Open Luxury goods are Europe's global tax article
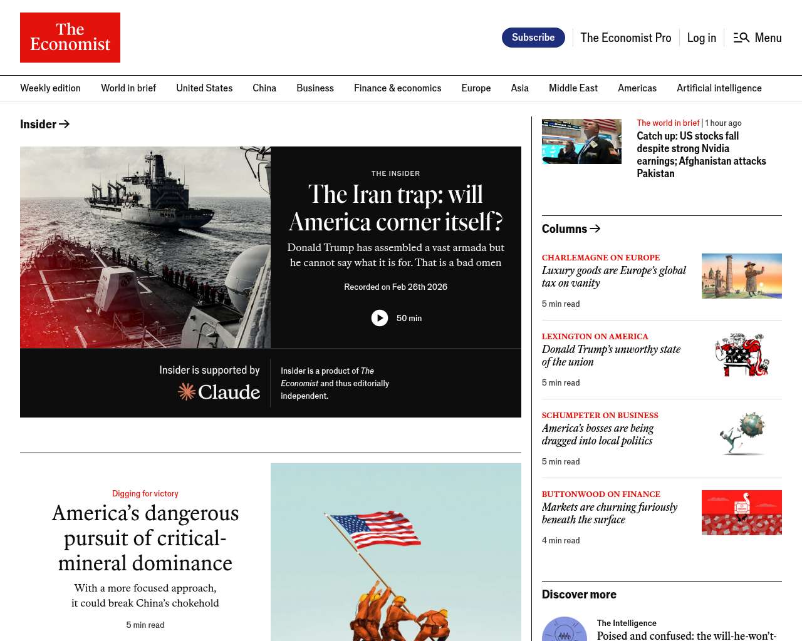 pyautogui.click(x=614, y=277)
